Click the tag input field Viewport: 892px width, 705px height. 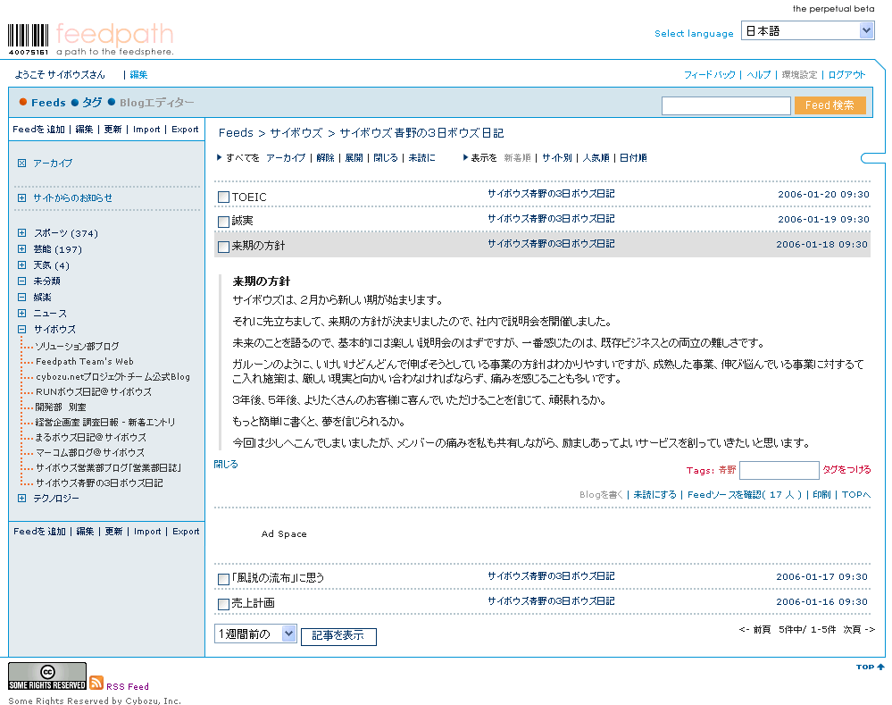coord(779,470)
